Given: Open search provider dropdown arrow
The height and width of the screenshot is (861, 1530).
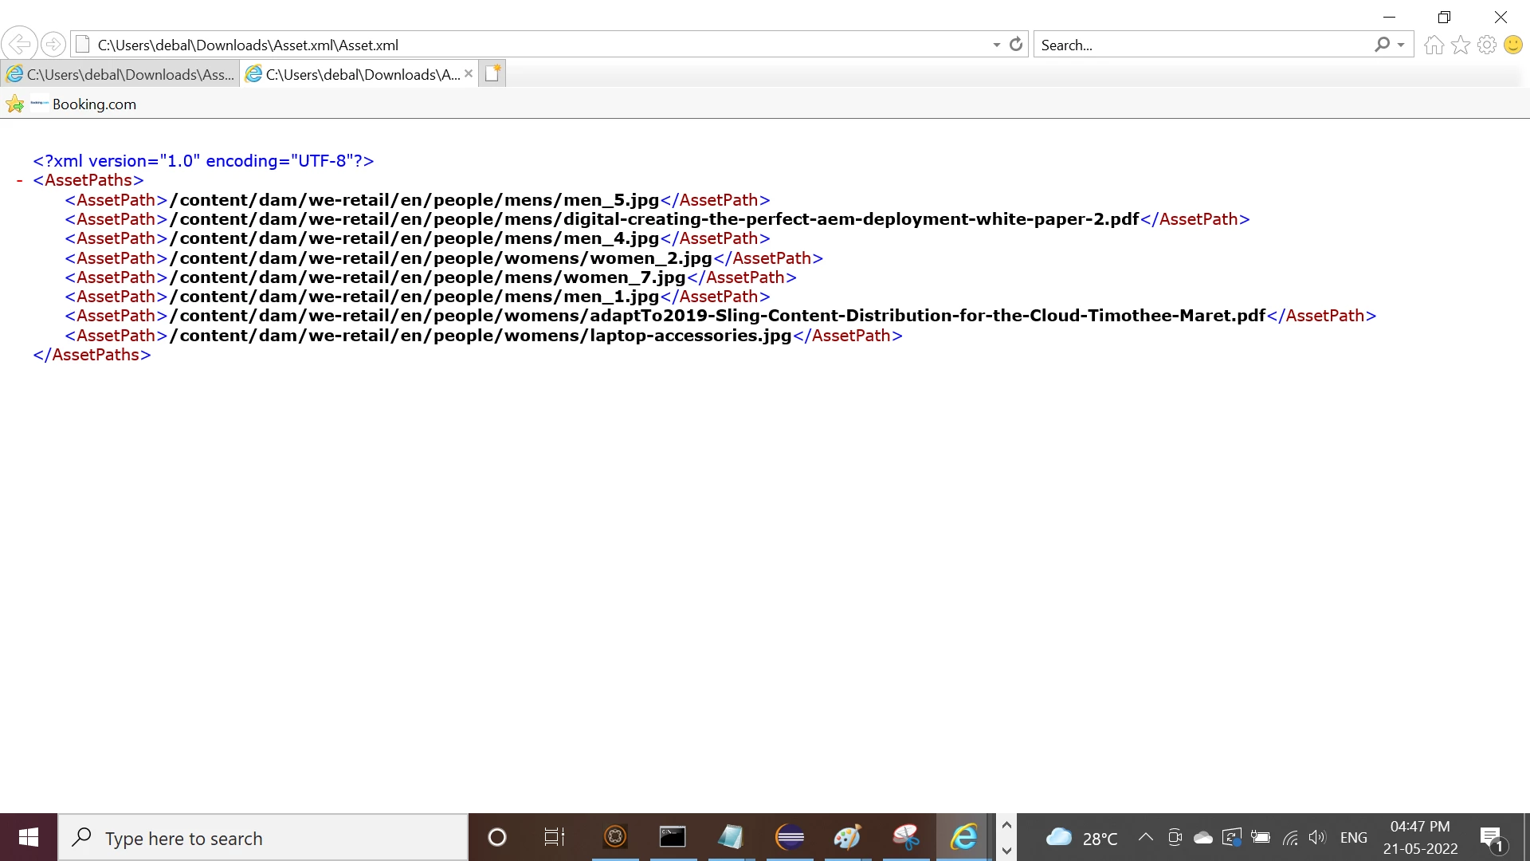Looking at the screenshot, I should [1401, 45].
